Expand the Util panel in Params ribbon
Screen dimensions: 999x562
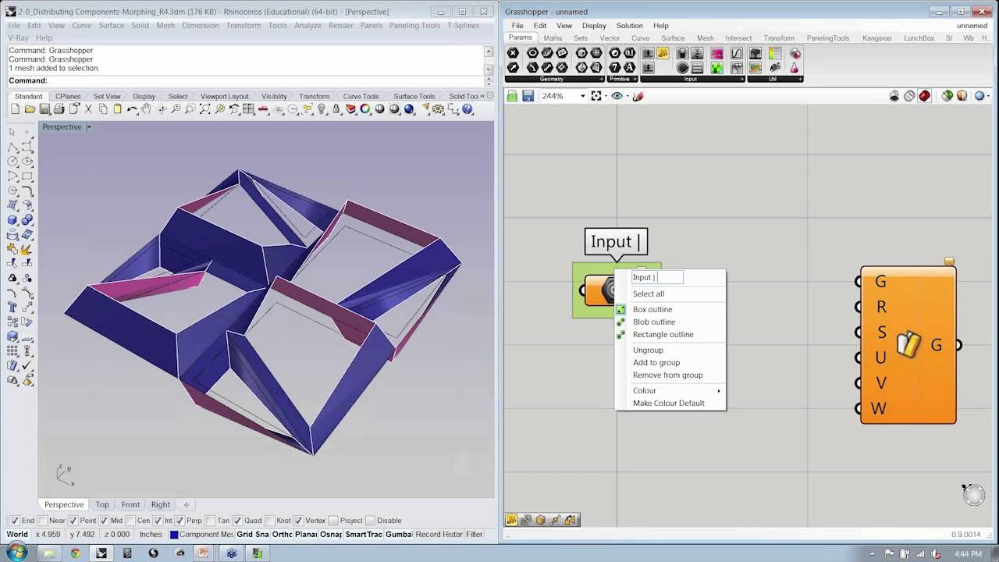click(x=800, y=79)
